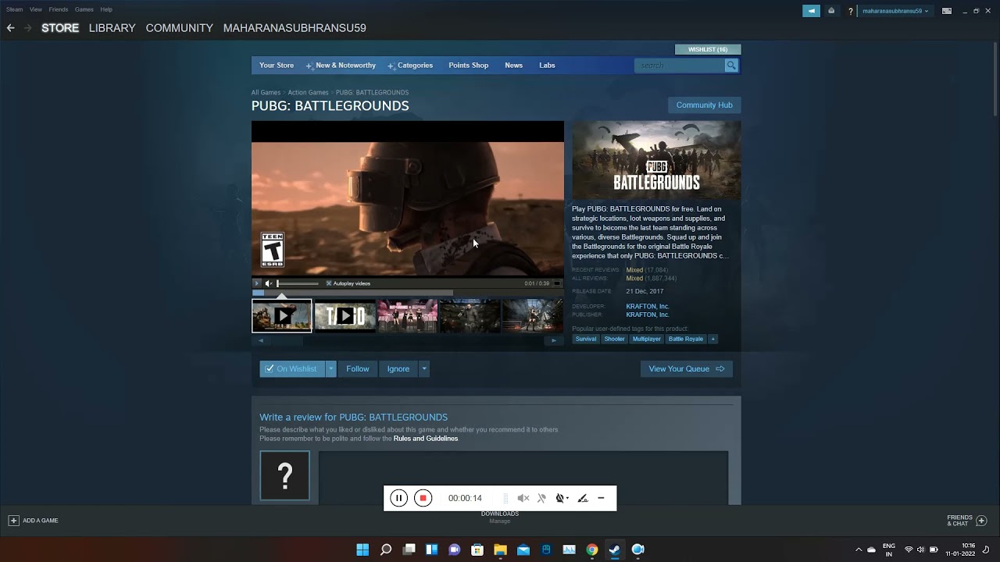Screen dimensions: 1000x562
Task: Expand the Ignore options dropdown arrow
Action: click(424, 368)
